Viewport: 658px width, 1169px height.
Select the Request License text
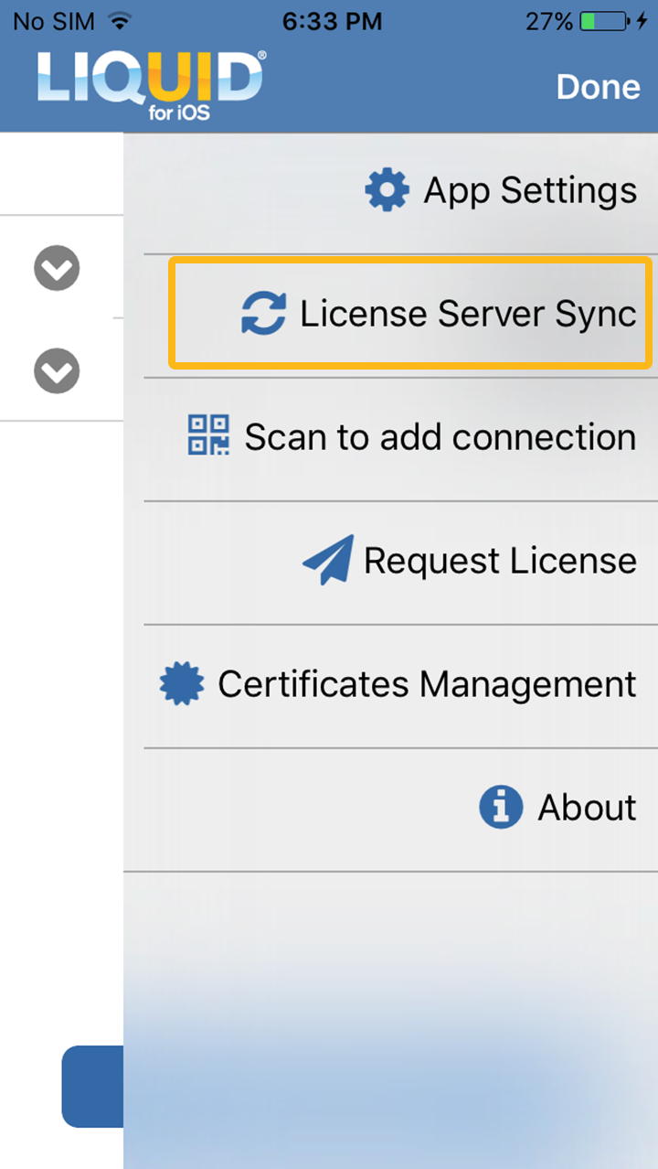coord(500,560)
